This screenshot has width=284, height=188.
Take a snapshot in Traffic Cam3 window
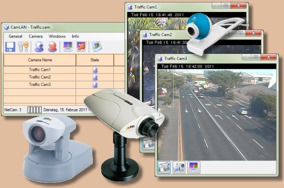pos(164,167)
